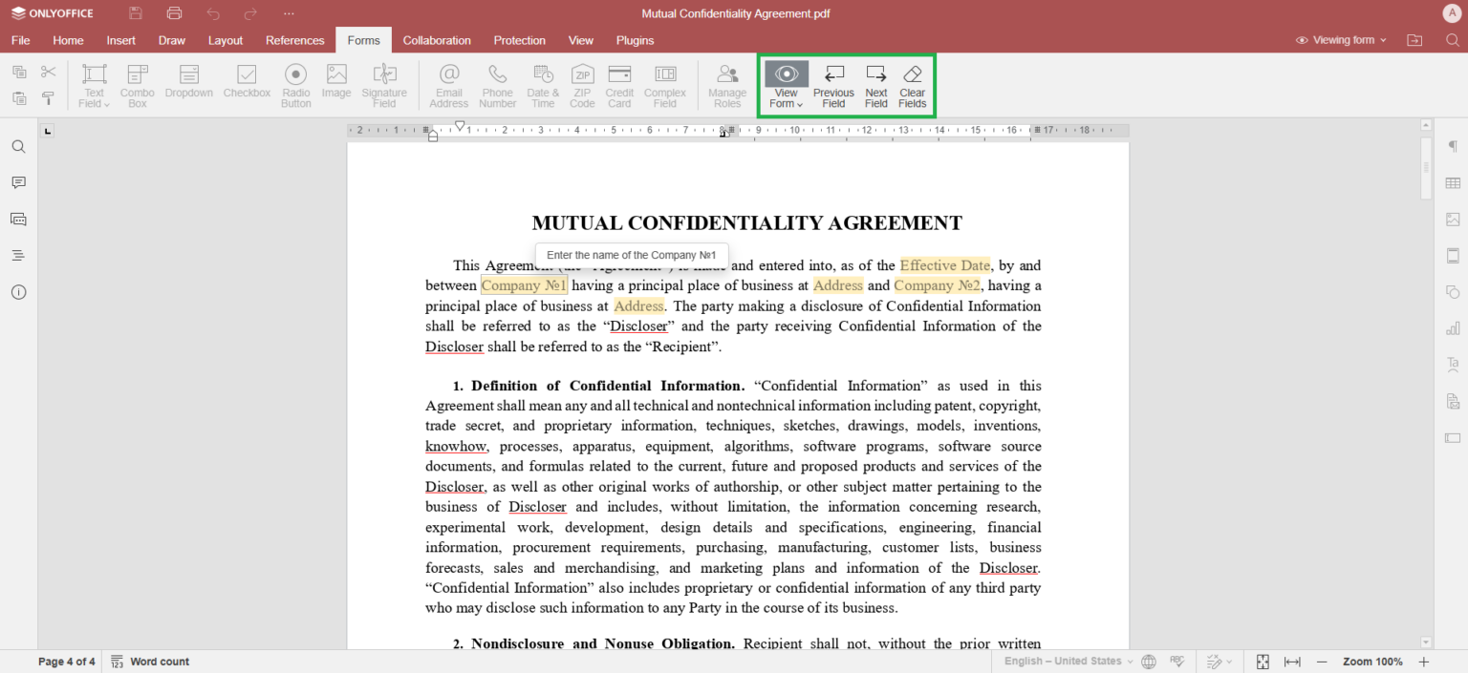Go to the Previous Field
Screen dimensions: 1468x673
833,86
